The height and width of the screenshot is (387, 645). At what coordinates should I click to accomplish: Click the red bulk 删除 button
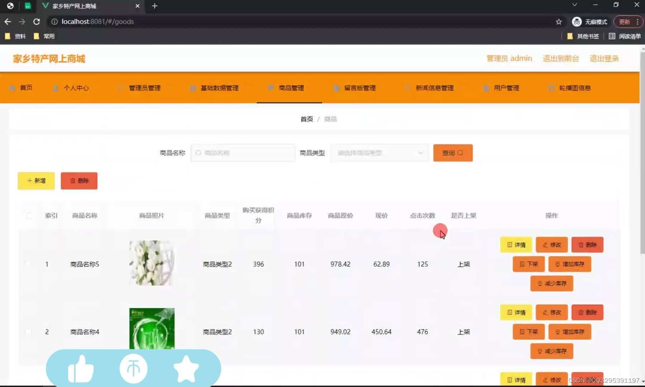pos(79,181)
